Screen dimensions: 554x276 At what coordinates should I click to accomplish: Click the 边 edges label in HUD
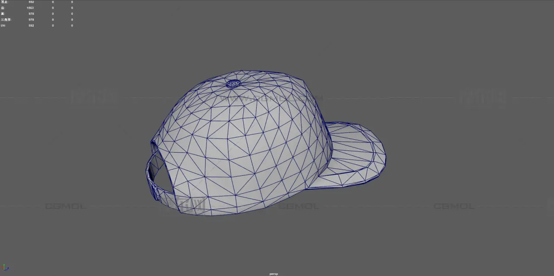(3, 8)
